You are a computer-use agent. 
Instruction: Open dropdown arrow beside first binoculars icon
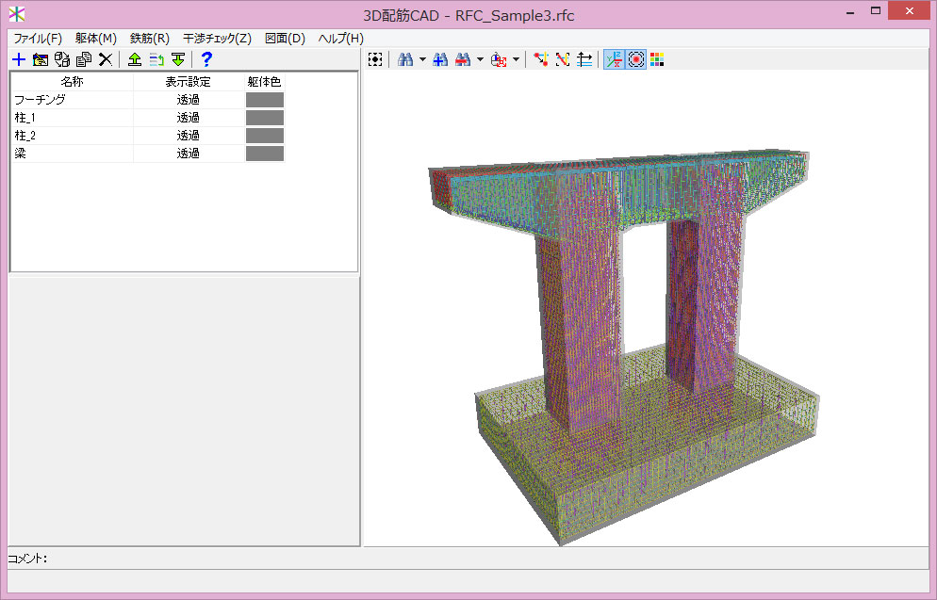422,59
